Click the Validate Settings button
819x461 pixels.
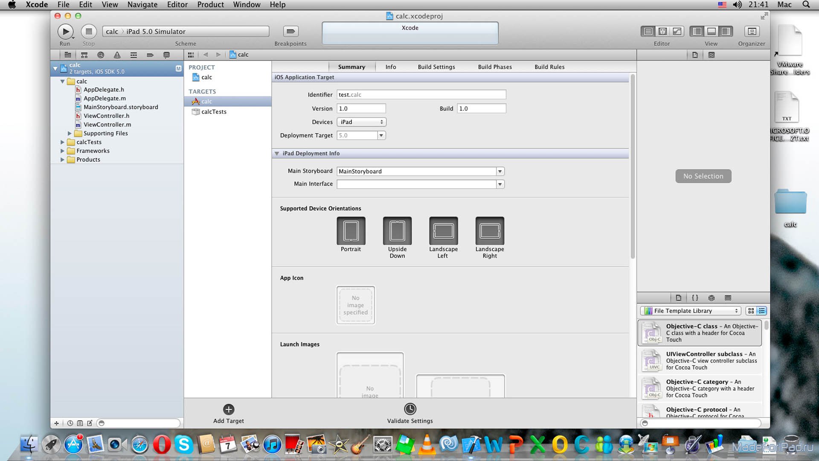pos(409,414)
